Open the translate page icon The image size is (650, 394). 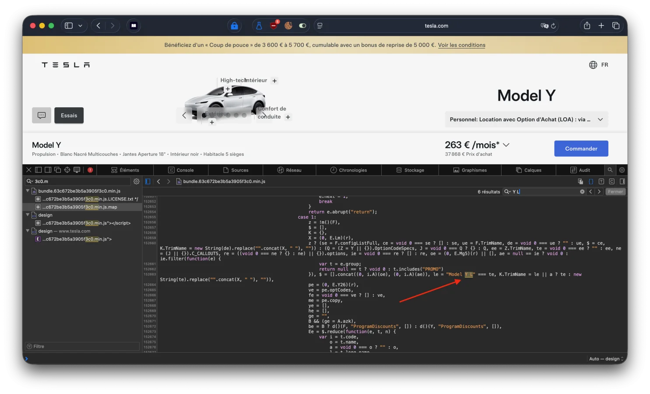(x=545, y=26)
